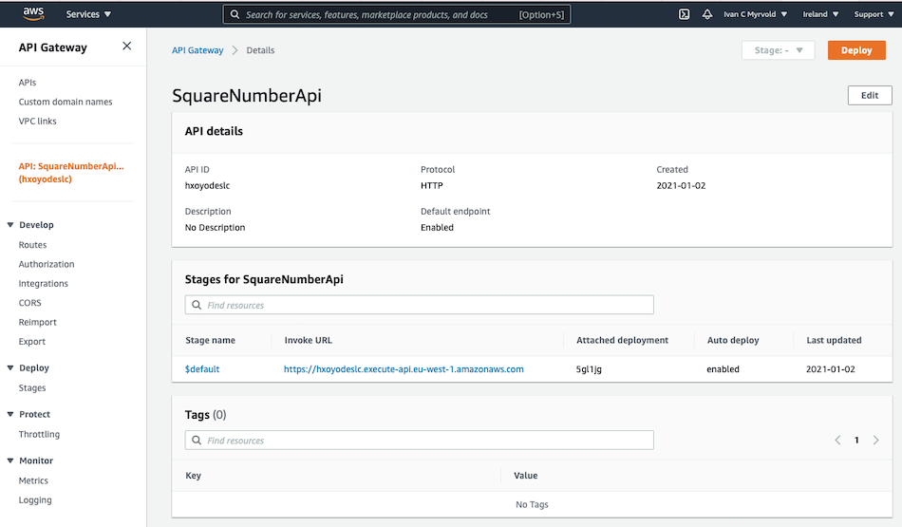Open Stages under Deploy
Image resolution: width=902 pixels, height=527 pixels.
pyautogui.click(x=32, y=388)
